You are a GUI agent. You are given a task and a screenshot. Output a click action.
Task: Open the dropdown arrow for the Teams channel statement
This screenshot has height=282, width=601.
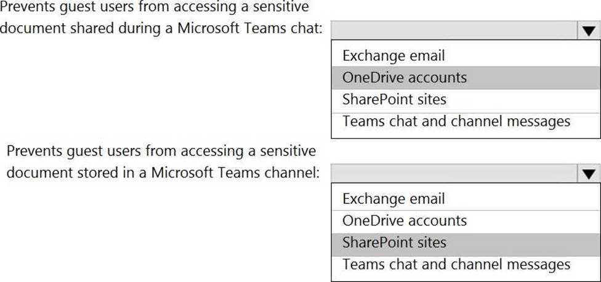click(589, 174)
